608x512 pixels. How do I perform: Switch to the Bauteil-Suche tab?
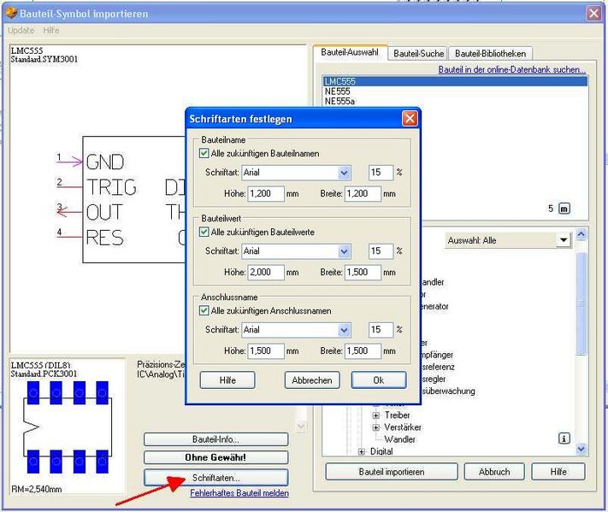coord(418,54)
